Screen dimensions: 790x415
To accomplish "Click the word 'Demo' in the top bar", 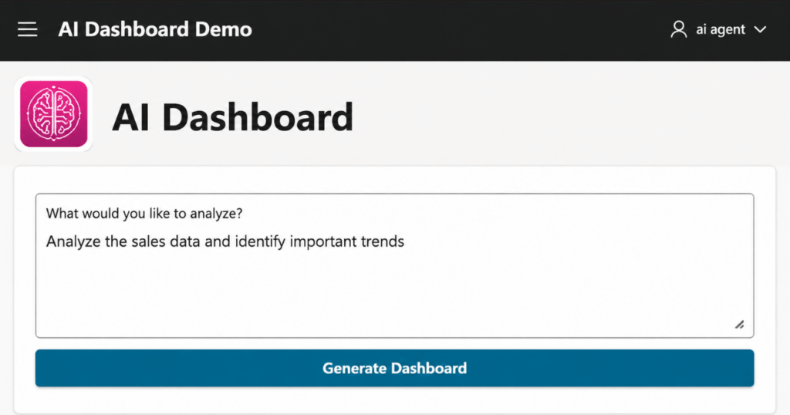I will tap(223, 29).
